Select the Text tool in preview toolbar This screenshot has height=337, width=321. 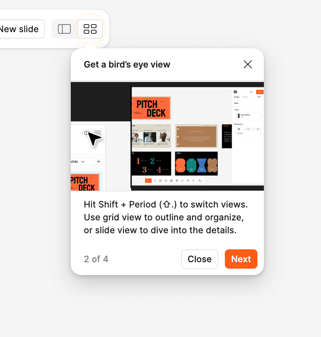click(155, 181)
